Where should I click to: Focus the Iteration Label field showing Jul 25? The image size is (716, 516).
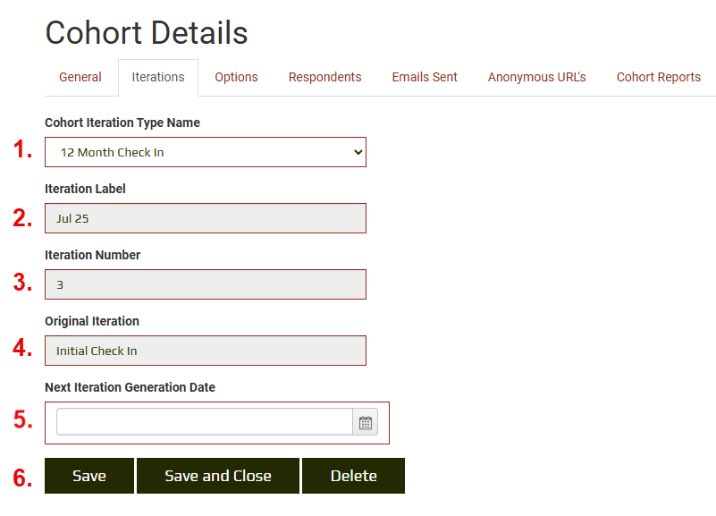(x=206, y=218)
